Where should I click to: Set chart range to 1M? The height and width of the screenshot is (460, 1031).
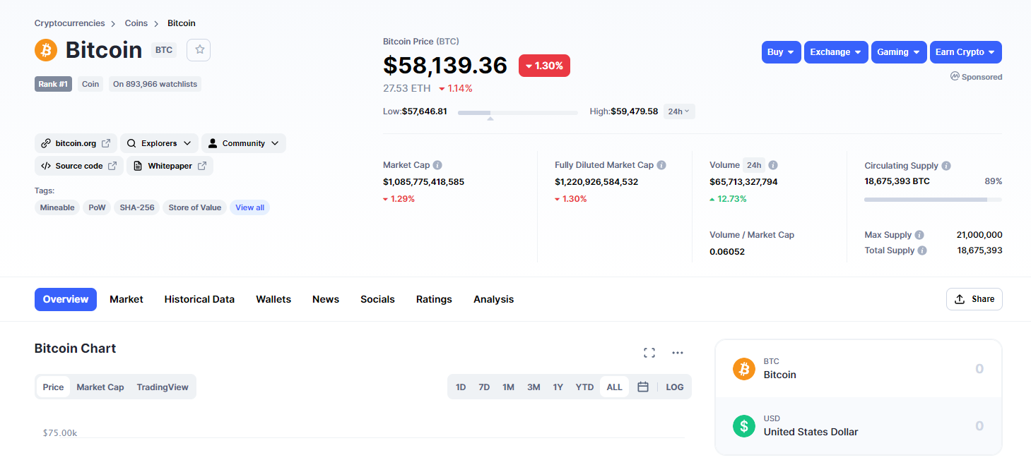pos(508,387)
